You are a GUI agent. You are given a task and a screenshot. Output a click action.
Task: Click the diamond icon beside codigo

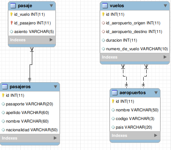(113, 118)
